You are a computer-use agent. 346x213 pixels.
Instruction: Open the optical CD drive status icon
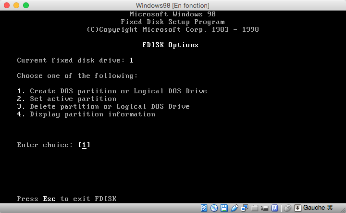[214, 208]
